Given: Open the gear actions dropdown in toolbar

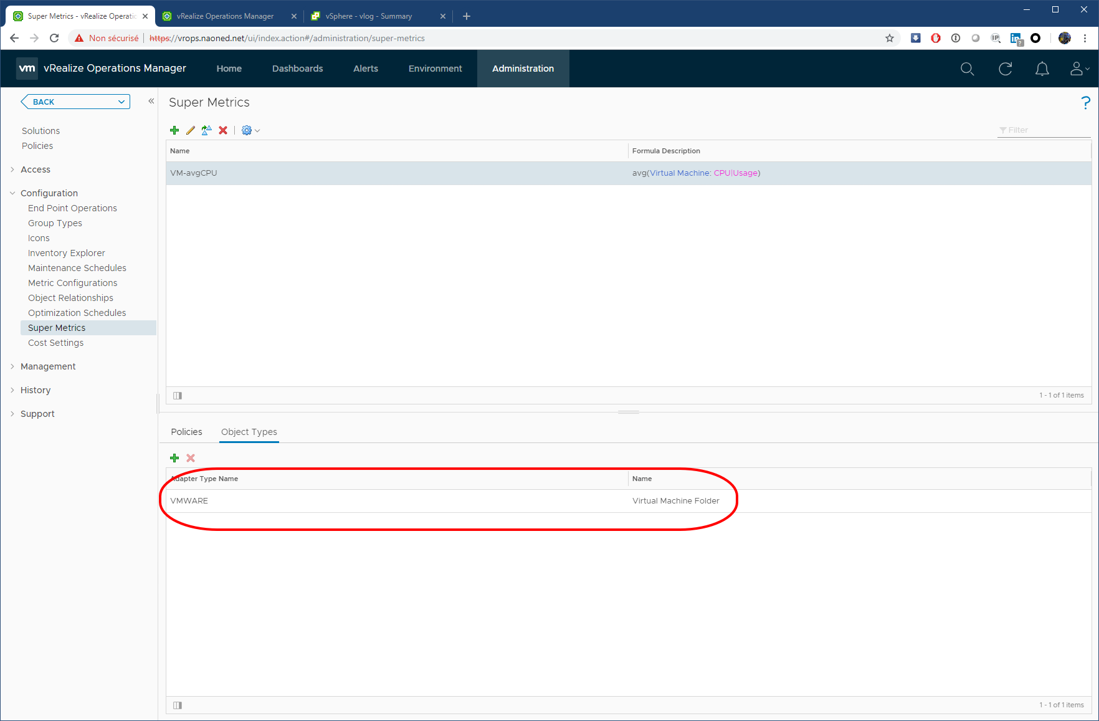Looking at the screenshot, I should click(250, 130).
